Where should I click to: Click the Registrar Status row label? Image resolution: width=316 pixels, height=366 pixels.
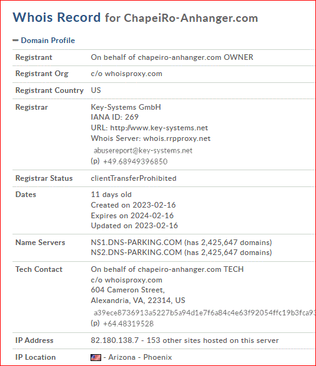44,178
